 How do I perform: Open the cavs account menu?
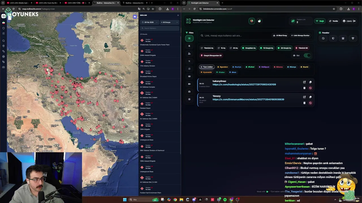click(x=349, y=21)
